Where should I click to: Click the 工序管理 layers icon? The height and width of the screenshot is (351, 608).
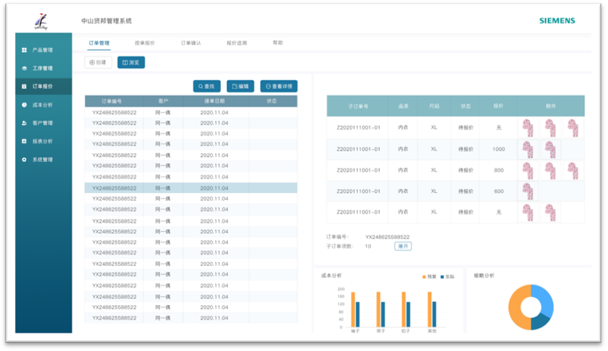click(x=24, y=68)
